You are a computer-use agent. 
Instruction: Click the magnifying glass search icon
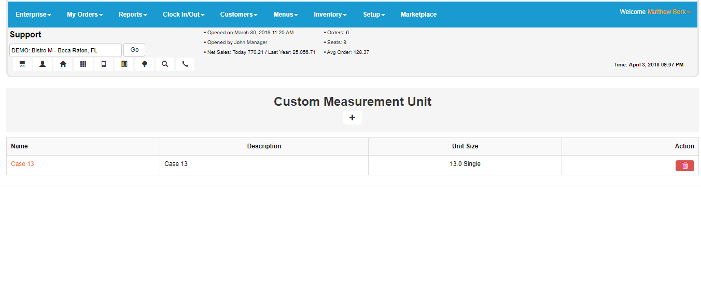[x=165, y=64]
